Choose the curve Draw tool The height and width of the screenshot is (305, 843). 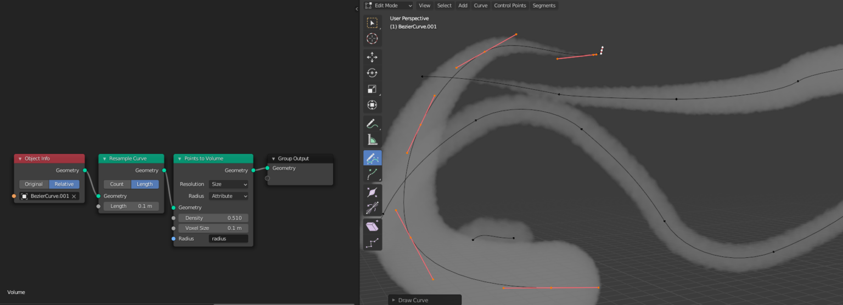point(372,158)
